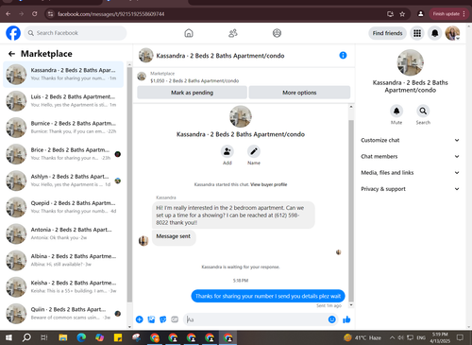The image size is (472, 345).
Task: Focus the Search Facebook field
Action: tap(76, 33)
